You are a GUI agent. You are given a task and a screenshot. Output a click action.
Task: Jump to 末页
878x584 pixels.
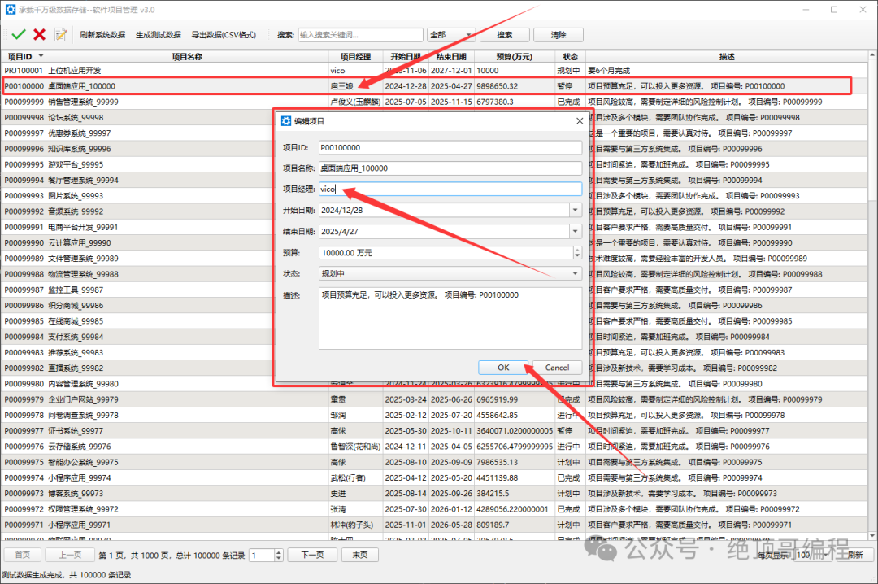click(359, 555)
